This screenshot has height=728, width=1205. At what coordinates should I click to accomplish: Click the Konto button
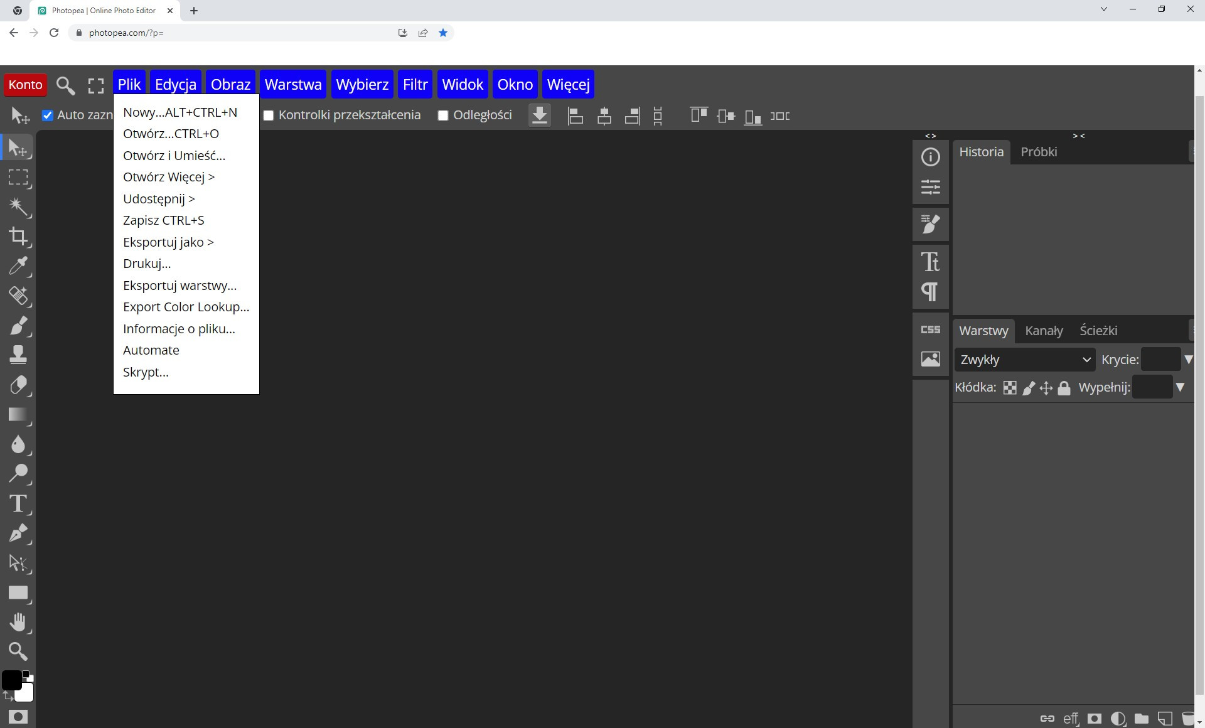click(x=25, y=85)
